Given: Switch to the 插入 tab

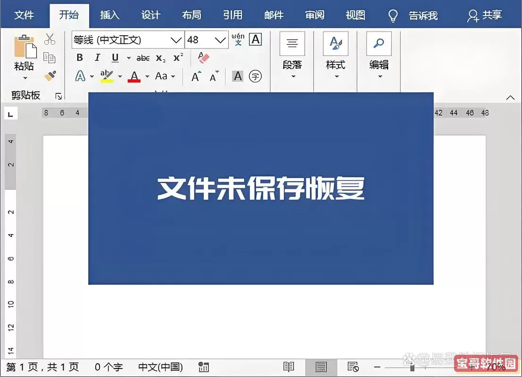Looking at the screenshot, I should (110, 15).
